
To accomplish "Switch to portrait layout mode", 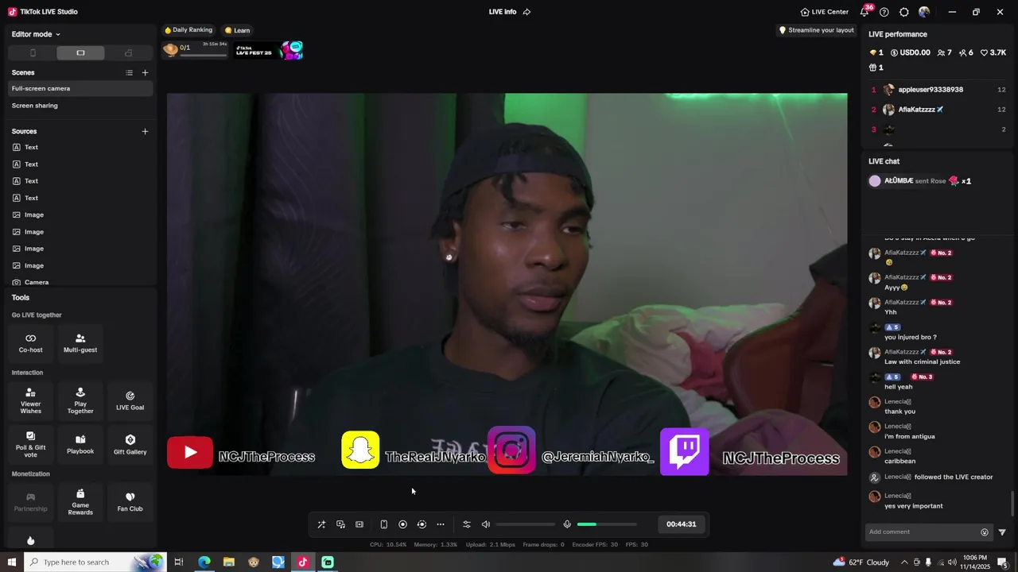I will (33, 53).
